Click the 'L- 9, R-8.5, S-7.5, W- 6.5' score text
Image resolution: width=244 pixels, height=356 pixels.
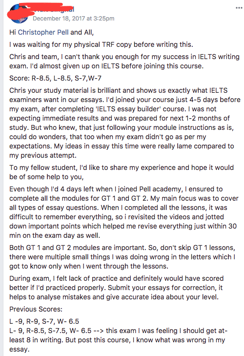pyautogui.click(x=50, y=331)
